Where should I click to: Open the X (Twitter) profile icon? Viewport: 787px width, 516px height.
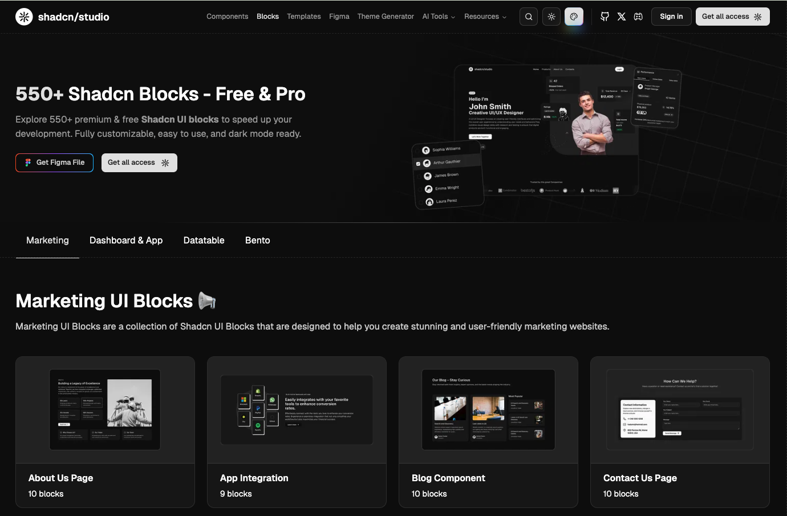pos(621,17)
